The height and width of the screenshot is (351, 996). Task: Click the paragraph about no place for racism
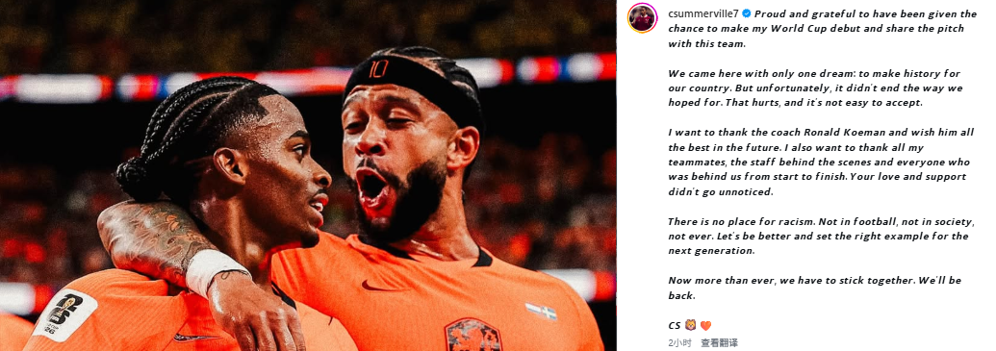[820, 237]
